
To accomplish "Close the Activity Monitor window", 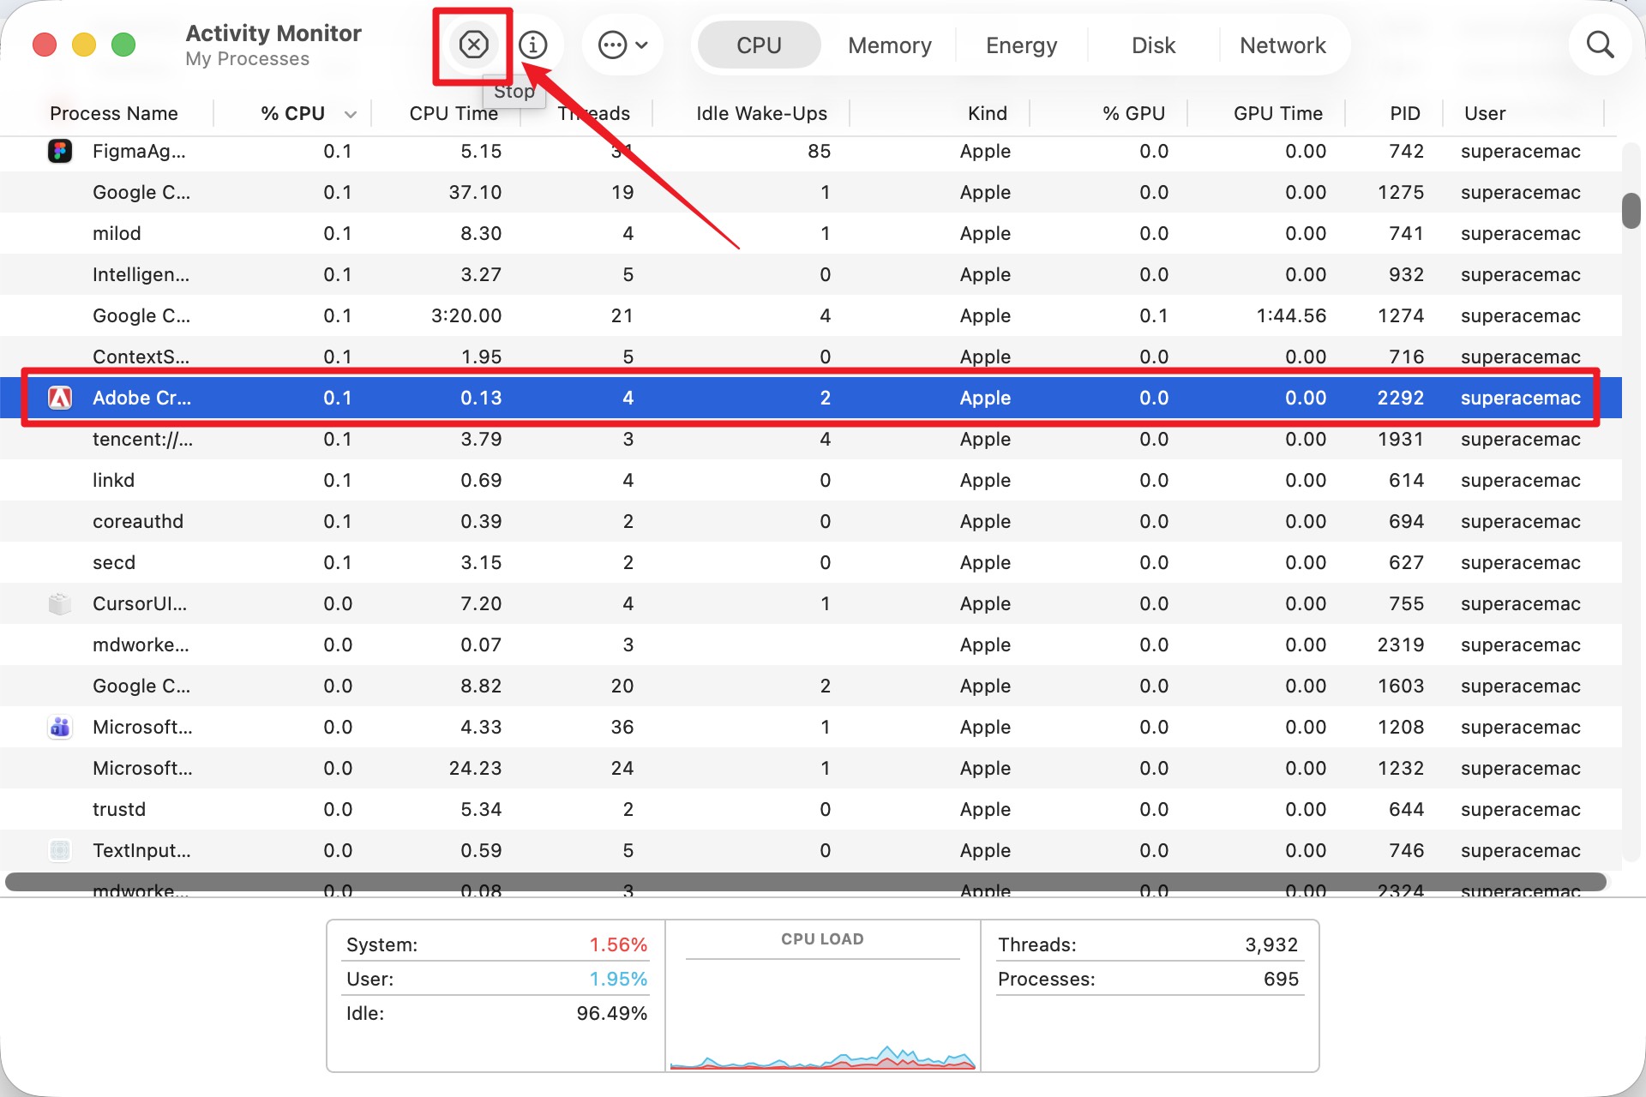I will (45, 45).
